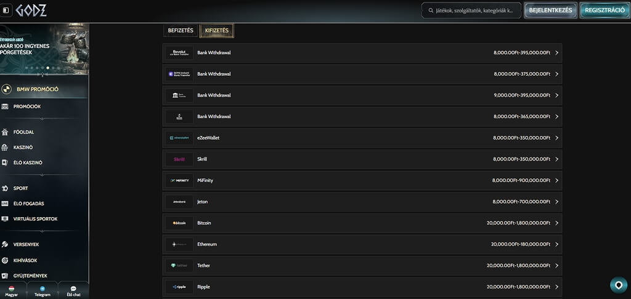Click the Bejelentkezés button
Image resolution: width=631 pixels, height=299 pixels.
[x=550, y=10]
